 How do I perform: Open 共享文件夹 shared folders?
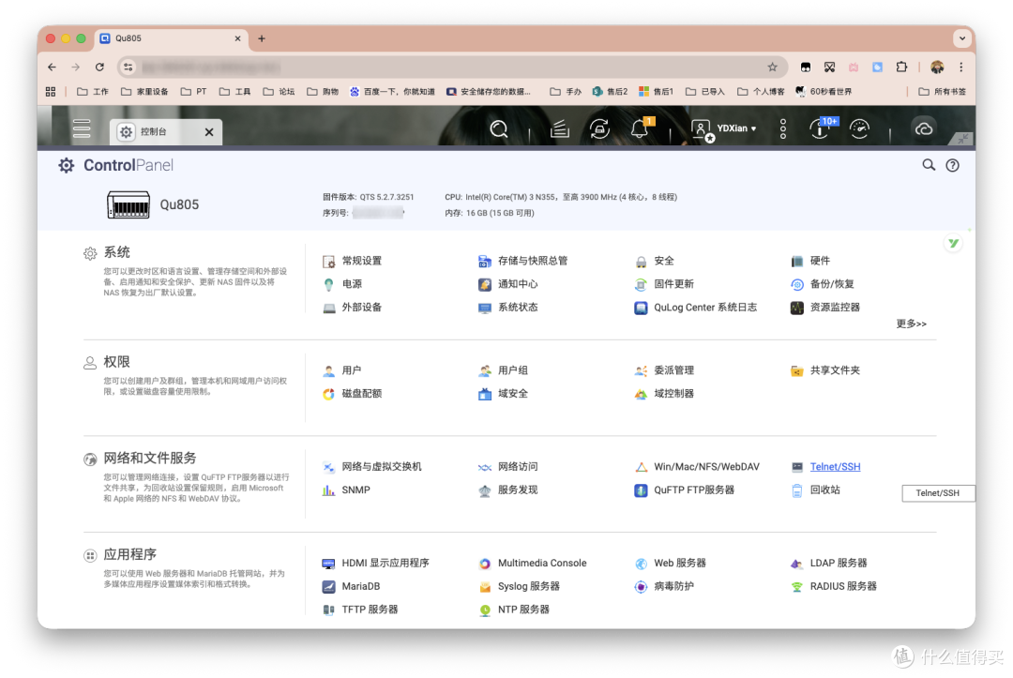[x=825, y=370]
